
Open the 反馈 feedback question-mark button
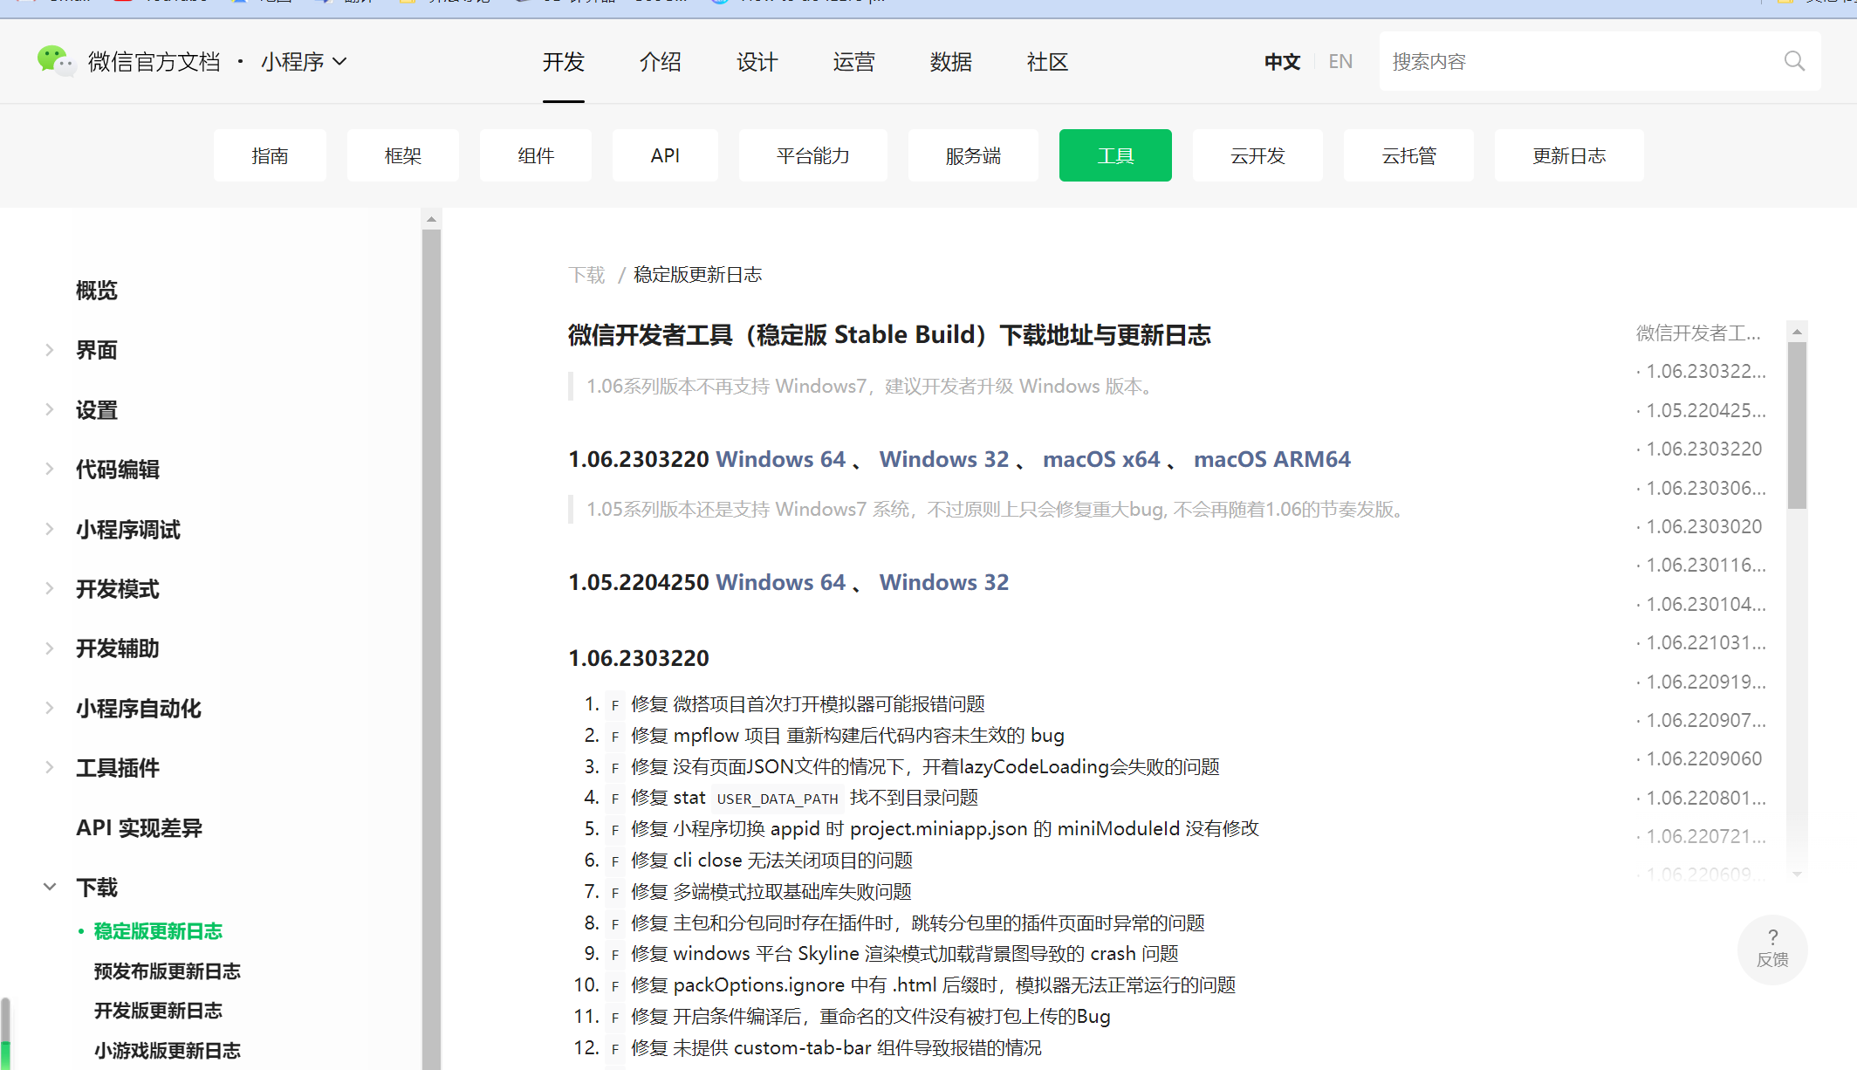tap(1772, 948)
